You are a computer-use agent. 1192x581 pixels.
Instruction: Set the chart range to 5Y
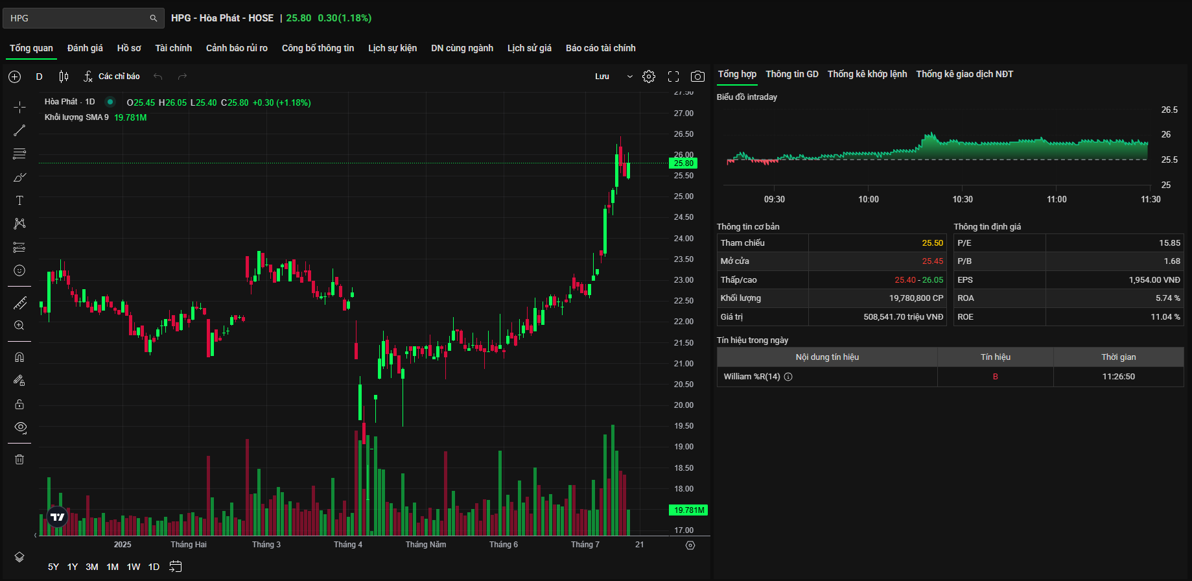53,567
